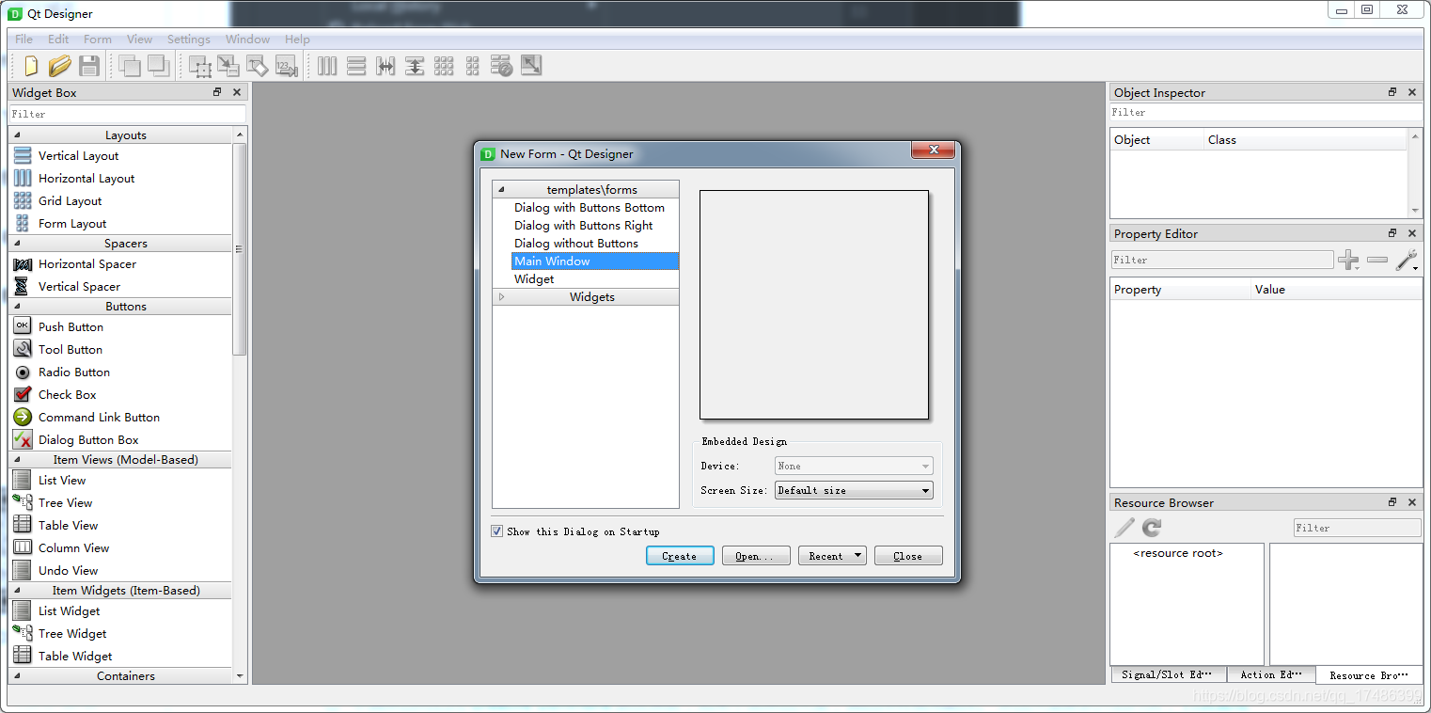1431x713 pixels.
Task: Click the Tree View widget icon
Action: pos(23,502)
